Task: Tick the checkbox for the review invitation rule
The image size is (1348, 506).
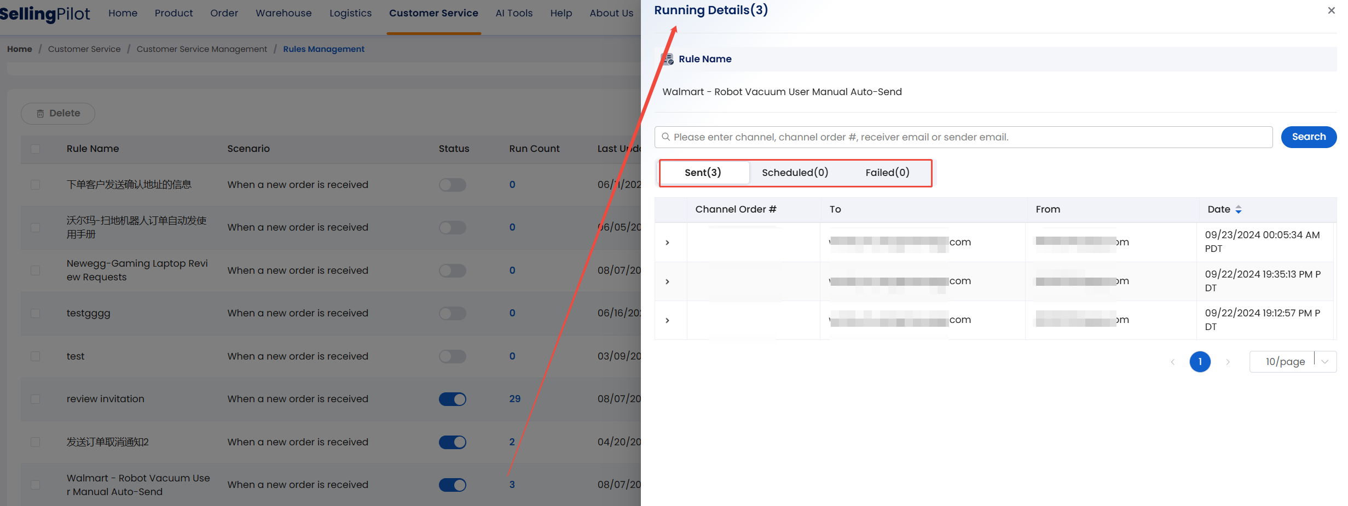Action: [36, 399]
